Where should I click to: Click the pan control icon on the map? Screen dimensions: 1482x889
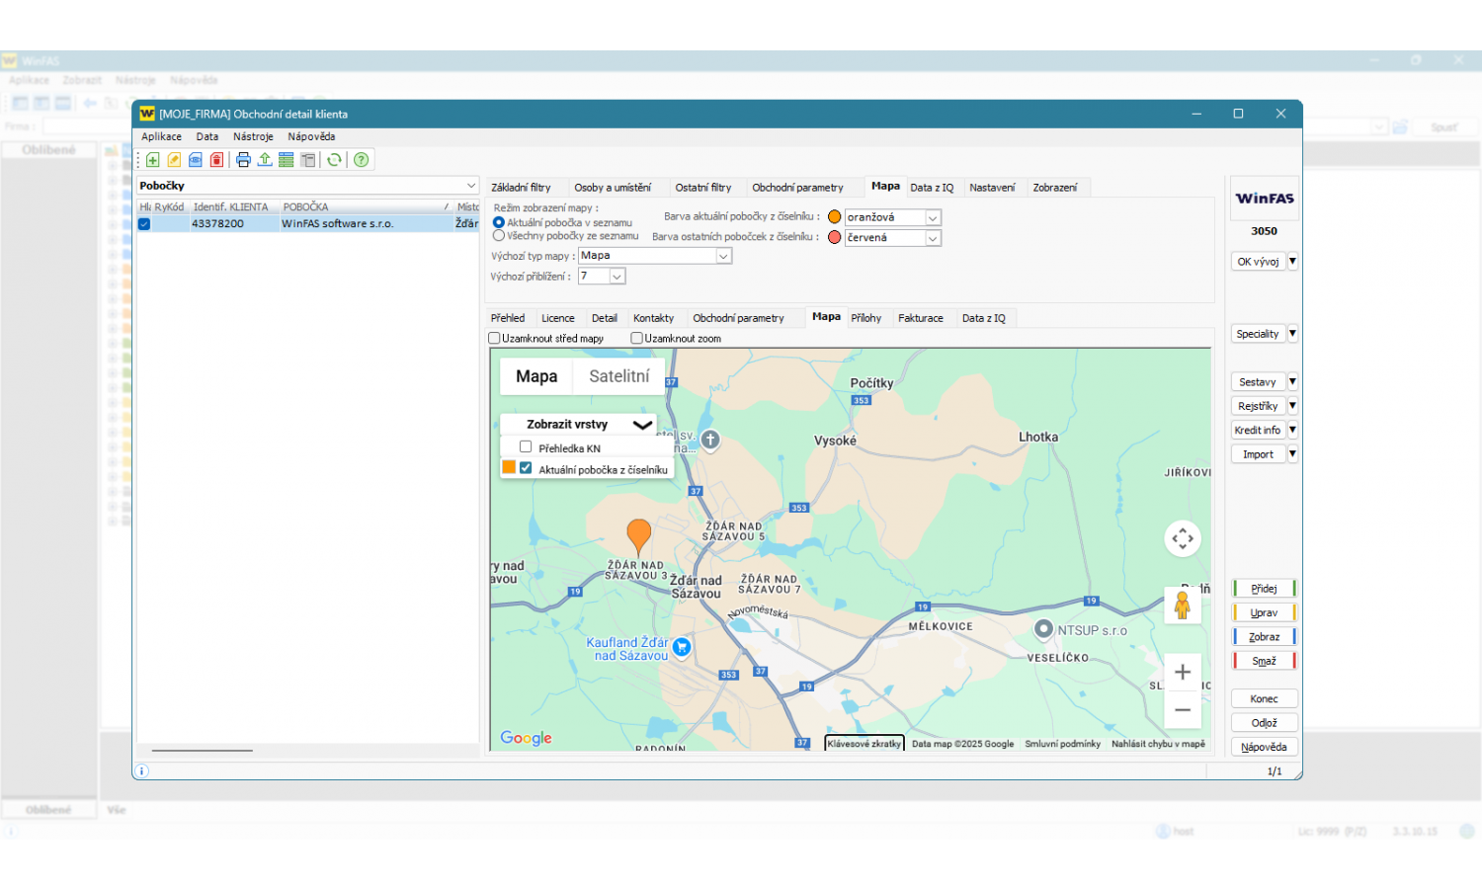1183,538
